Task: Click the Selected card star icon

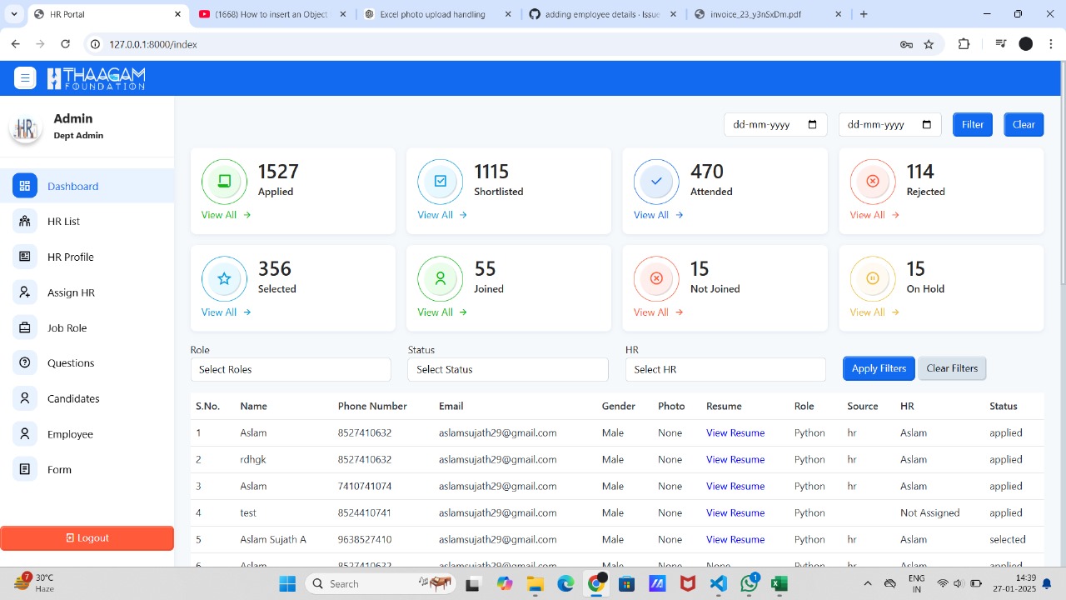Action: 224,278
